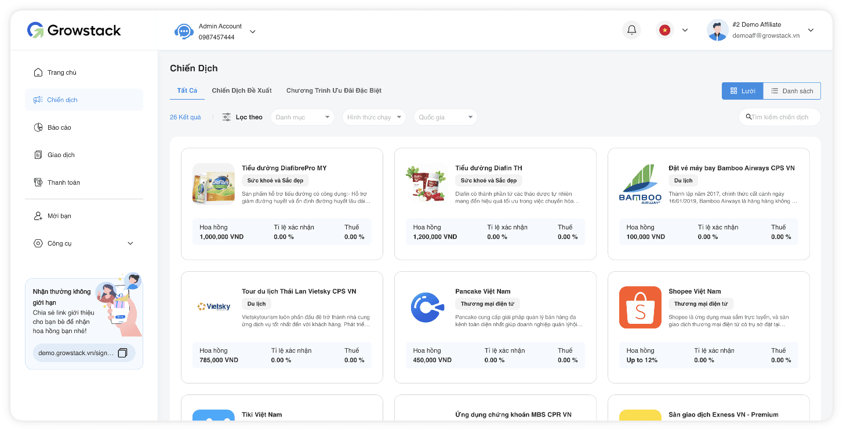Open Thanh toán in sidebar
Screen dimensions: 843x431
coord(84,182)
